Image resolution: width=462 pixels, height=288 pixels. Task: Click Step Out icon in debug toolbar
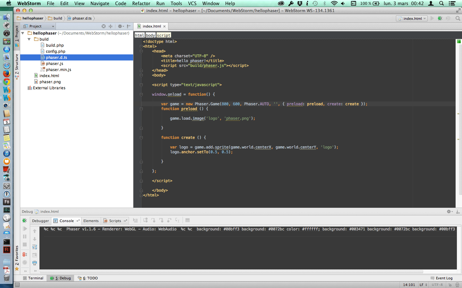pyautogui.click(x=169, y=220)
